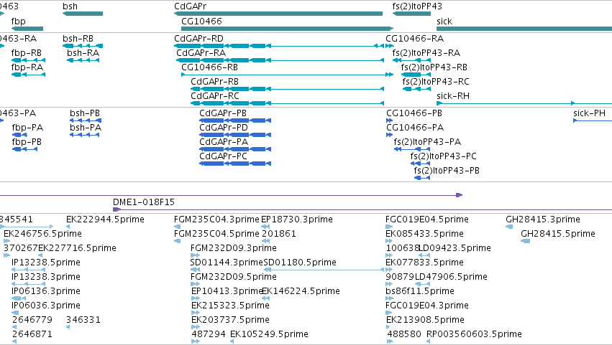
Task: Select transcript fs(2)ltoPP43-RC
Action: (417, 89)
